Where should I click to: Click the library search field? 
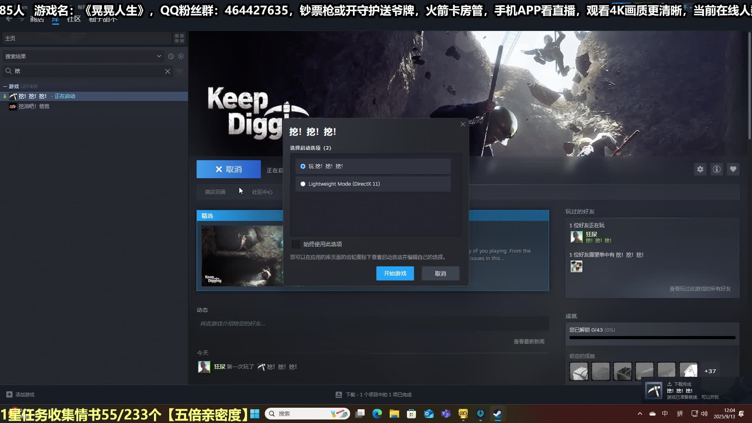click(x=88, y=71)
